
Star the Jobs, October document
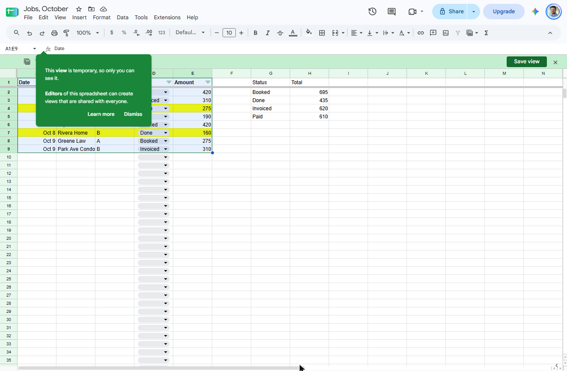[79, 9]
